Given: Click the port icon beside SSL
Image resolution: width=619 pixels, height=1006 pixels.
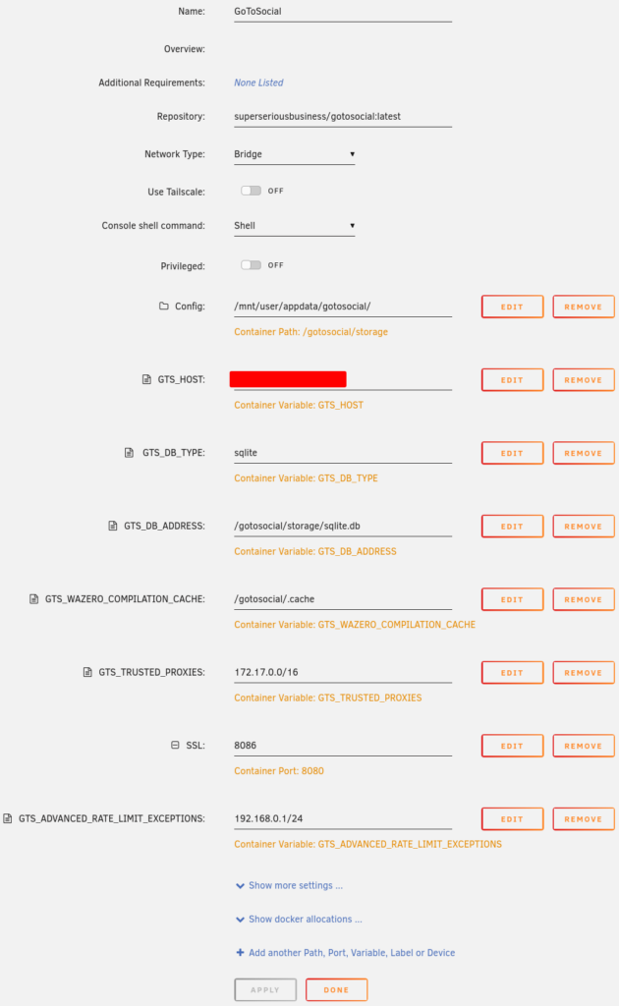Looking at the screenshot, I should point(176,746).
